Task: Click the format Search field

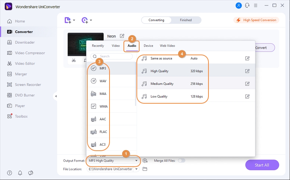Action: [111, 56]
